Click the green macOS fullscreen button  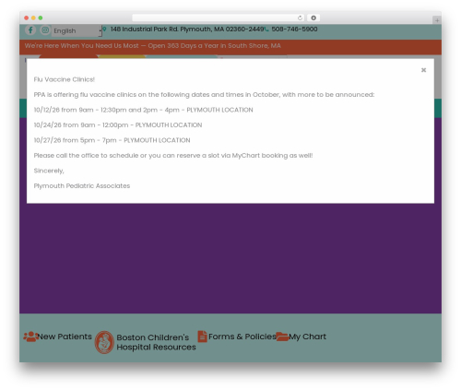(x=41, y=18)
